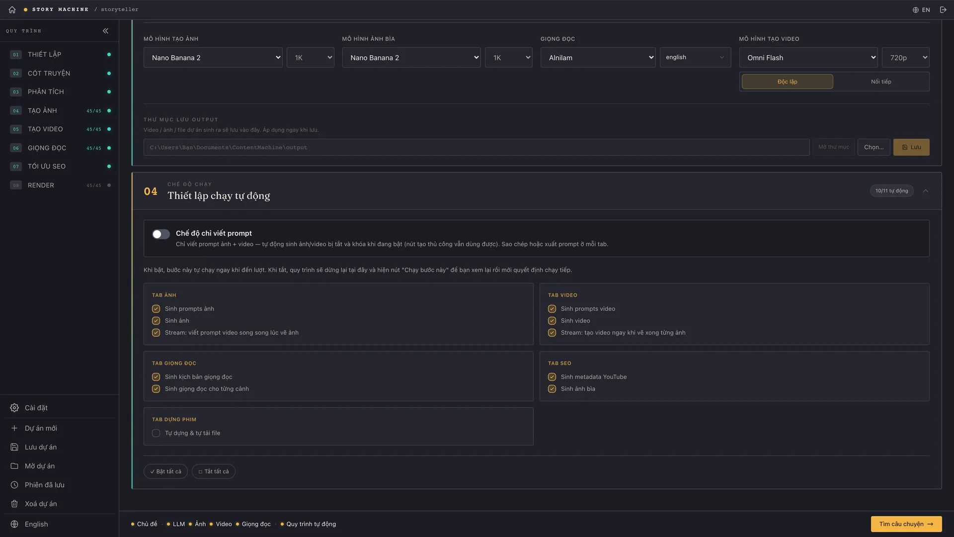This screenshot has width=954, height=537.
Task: Click the home icon in the top bar
Action: (12, 9)
